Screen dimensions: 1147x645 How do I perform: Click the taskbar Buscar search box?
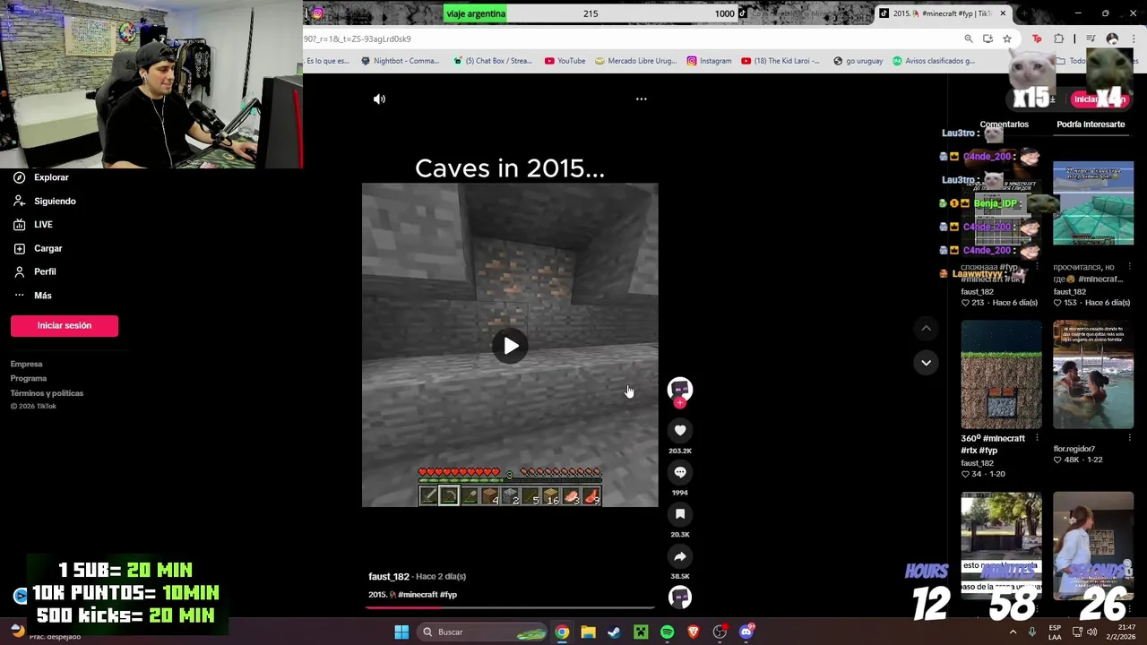coord(482,632)
